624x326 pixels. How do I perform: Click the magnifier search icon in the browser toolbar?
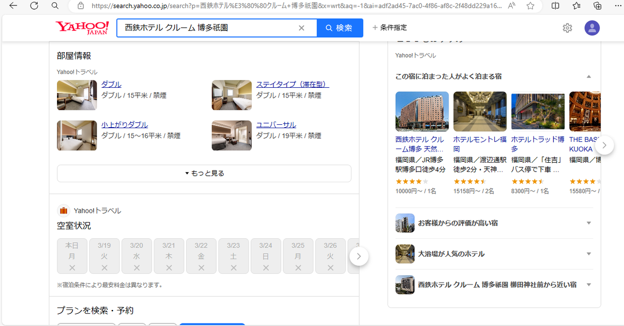55,6
